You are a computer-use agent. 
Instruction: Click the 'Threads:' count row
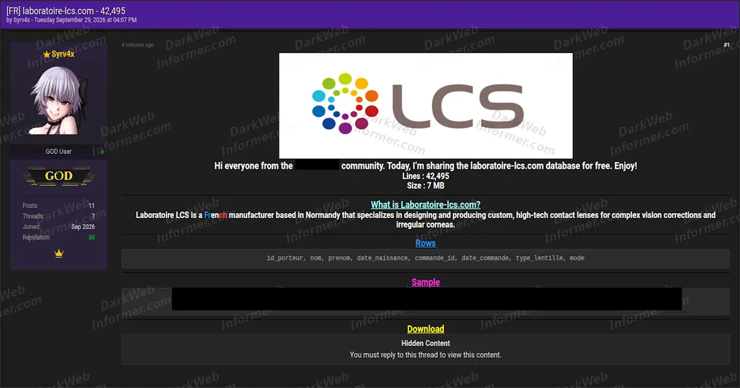coord(59,216)
